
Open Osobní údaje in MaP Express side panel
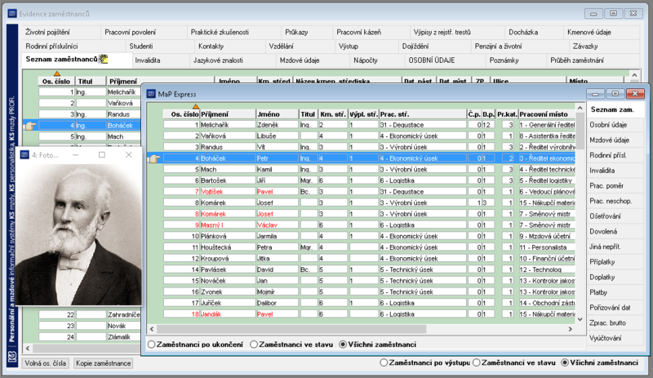point(615,125)
